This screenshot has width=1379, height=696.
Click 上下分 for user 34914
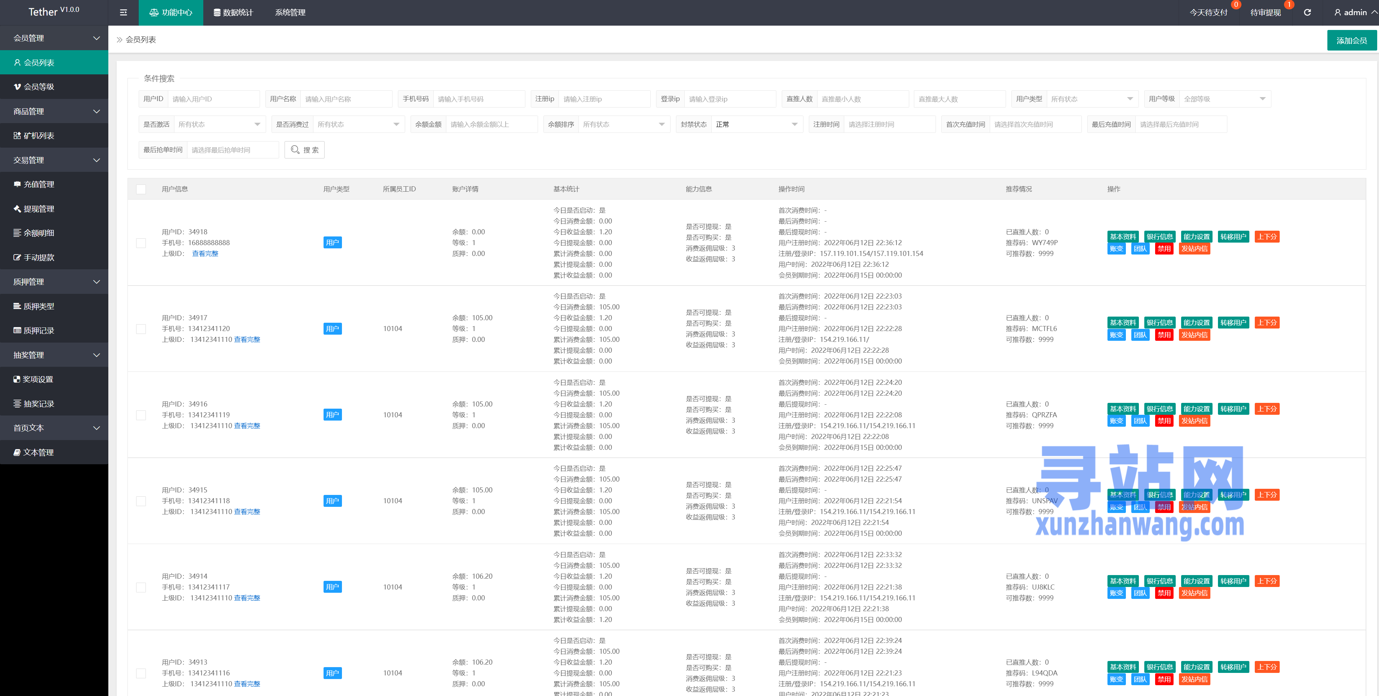pyautogui.click(x=1267, y=581)
